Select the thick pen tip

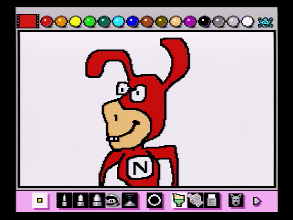tap(97, 200)
